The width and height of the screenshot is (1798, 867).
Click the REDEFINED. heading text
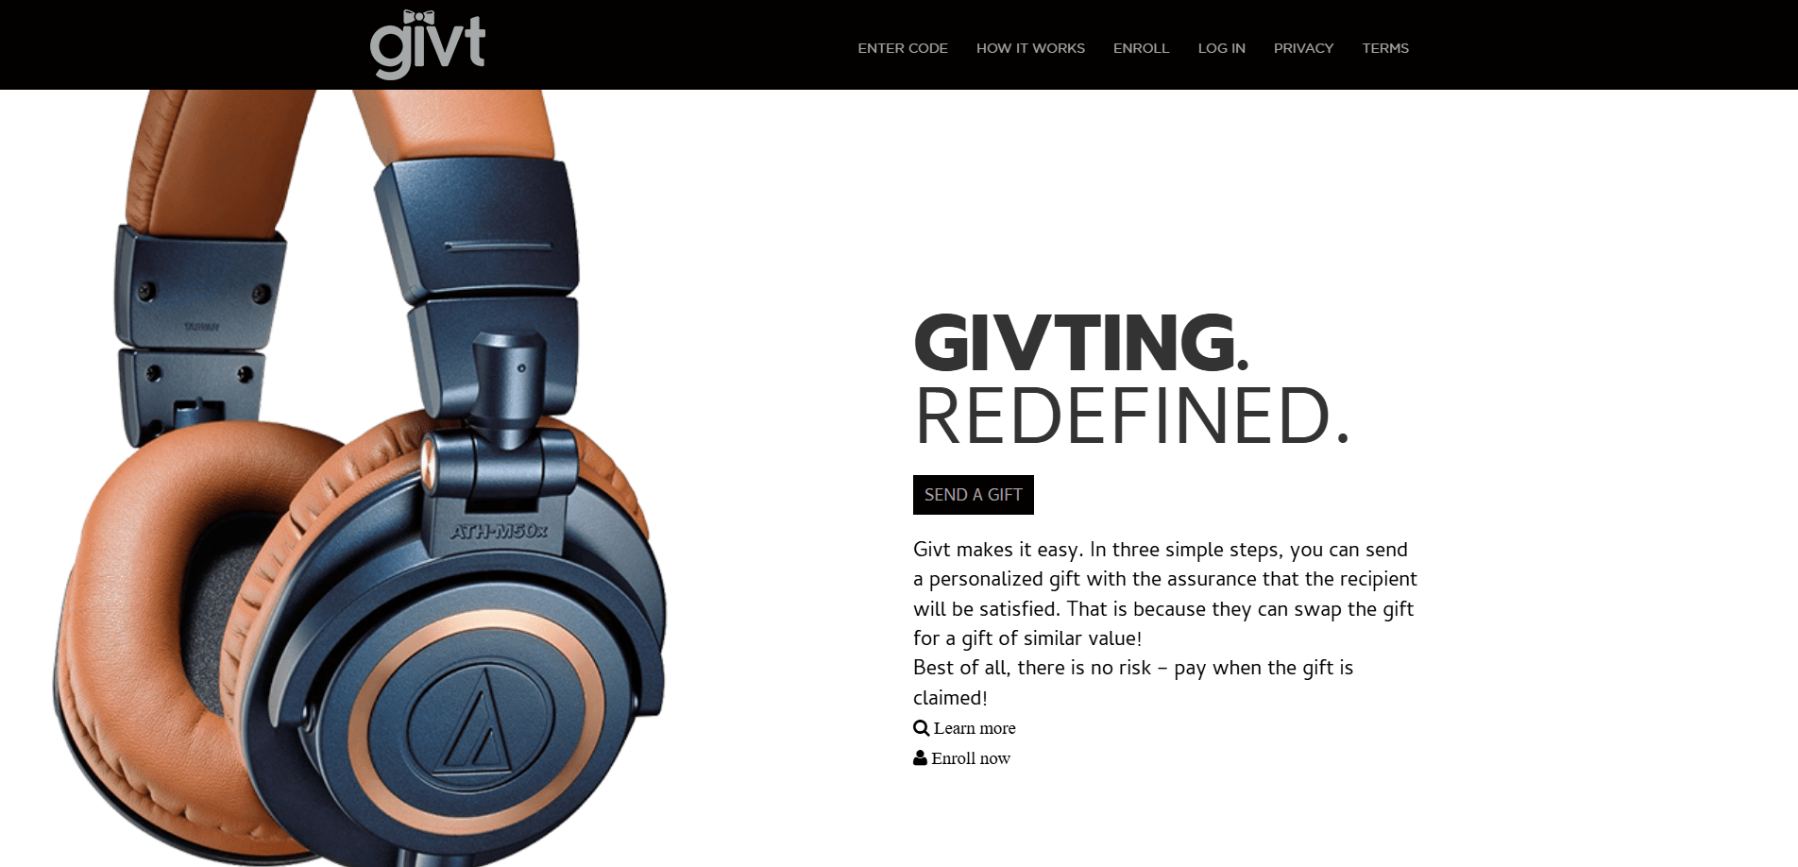click(1132, 416)
